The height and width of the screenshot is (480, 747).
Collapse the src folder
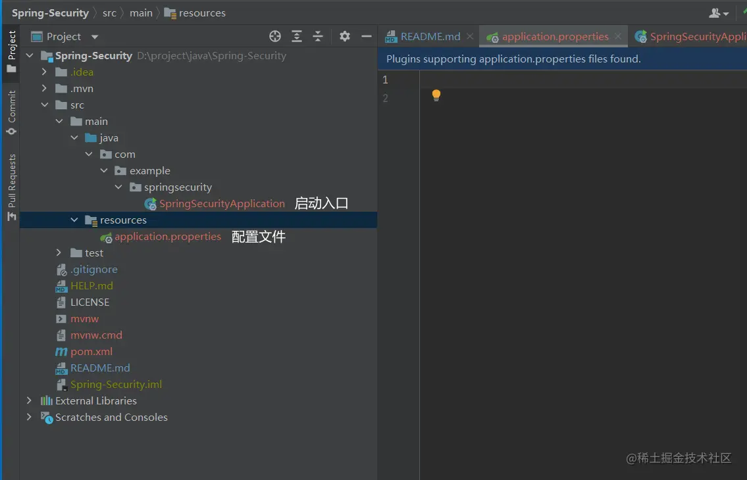[x=44, y=105]
